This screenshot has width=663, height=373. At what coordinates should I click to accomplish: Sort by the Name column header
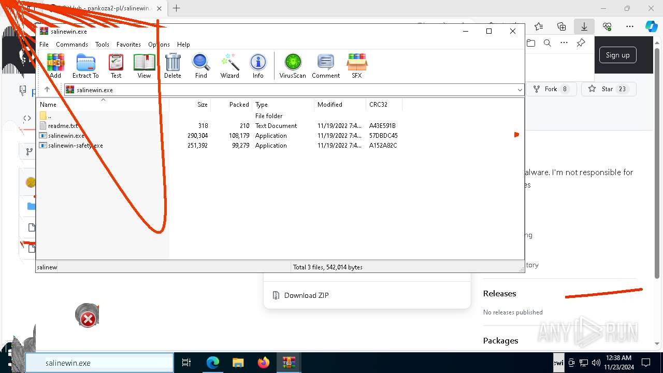pyautogui.click(x=103, y=105)
